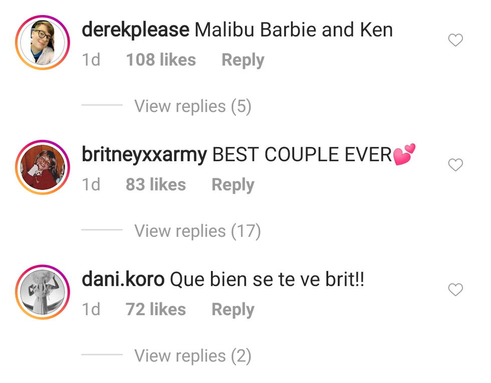This screenshot has width=491, height=383.
Task: Like britneyxxarmy's BEST COUPLE EVER comment
Action: [x=455, y=165]
